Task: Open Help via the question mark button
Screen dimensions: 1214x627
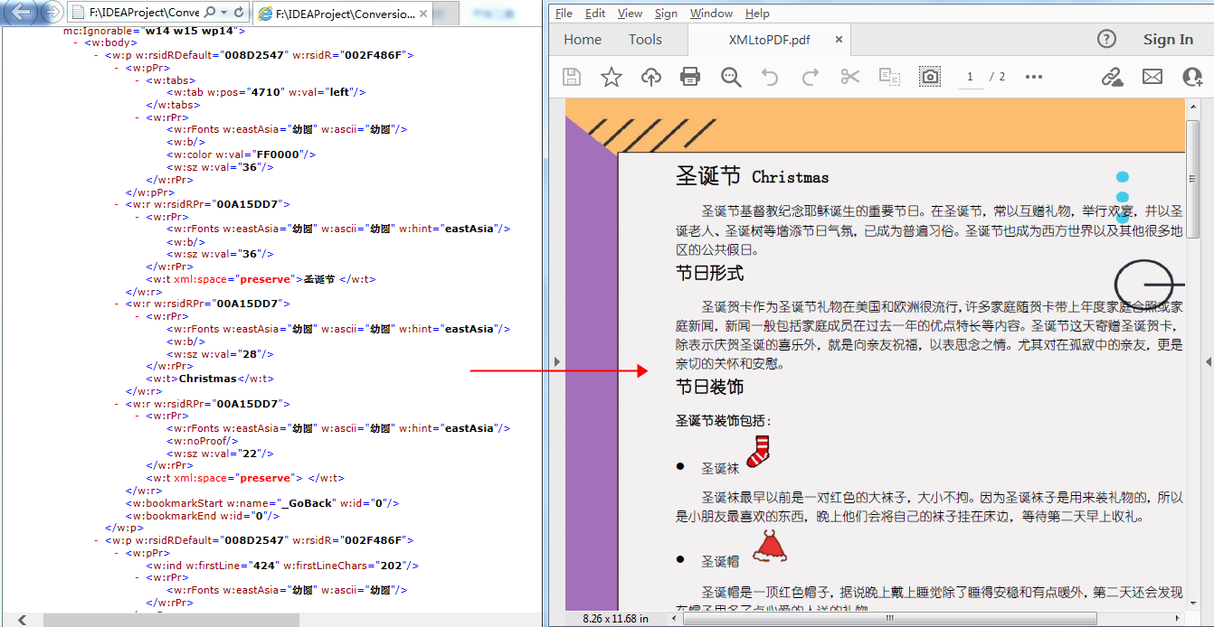Action: 1106,39
